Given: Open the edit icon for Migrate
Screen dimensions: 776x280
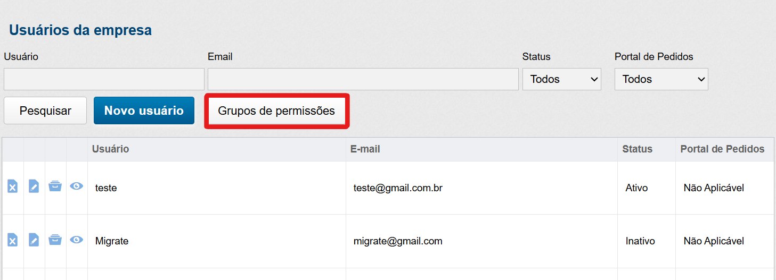Looking at the screenshot, I should [x=34, y=240].
